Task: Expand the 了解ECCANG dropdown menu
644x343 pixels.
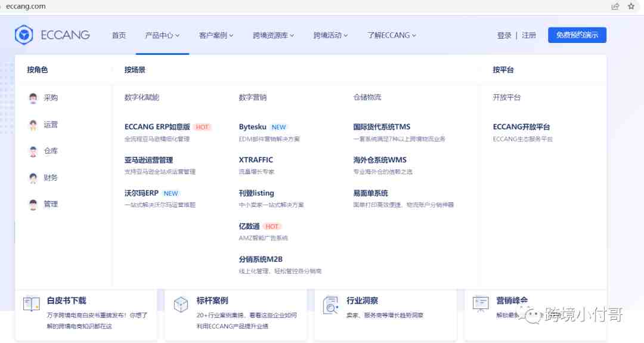Action: (392, 35)
